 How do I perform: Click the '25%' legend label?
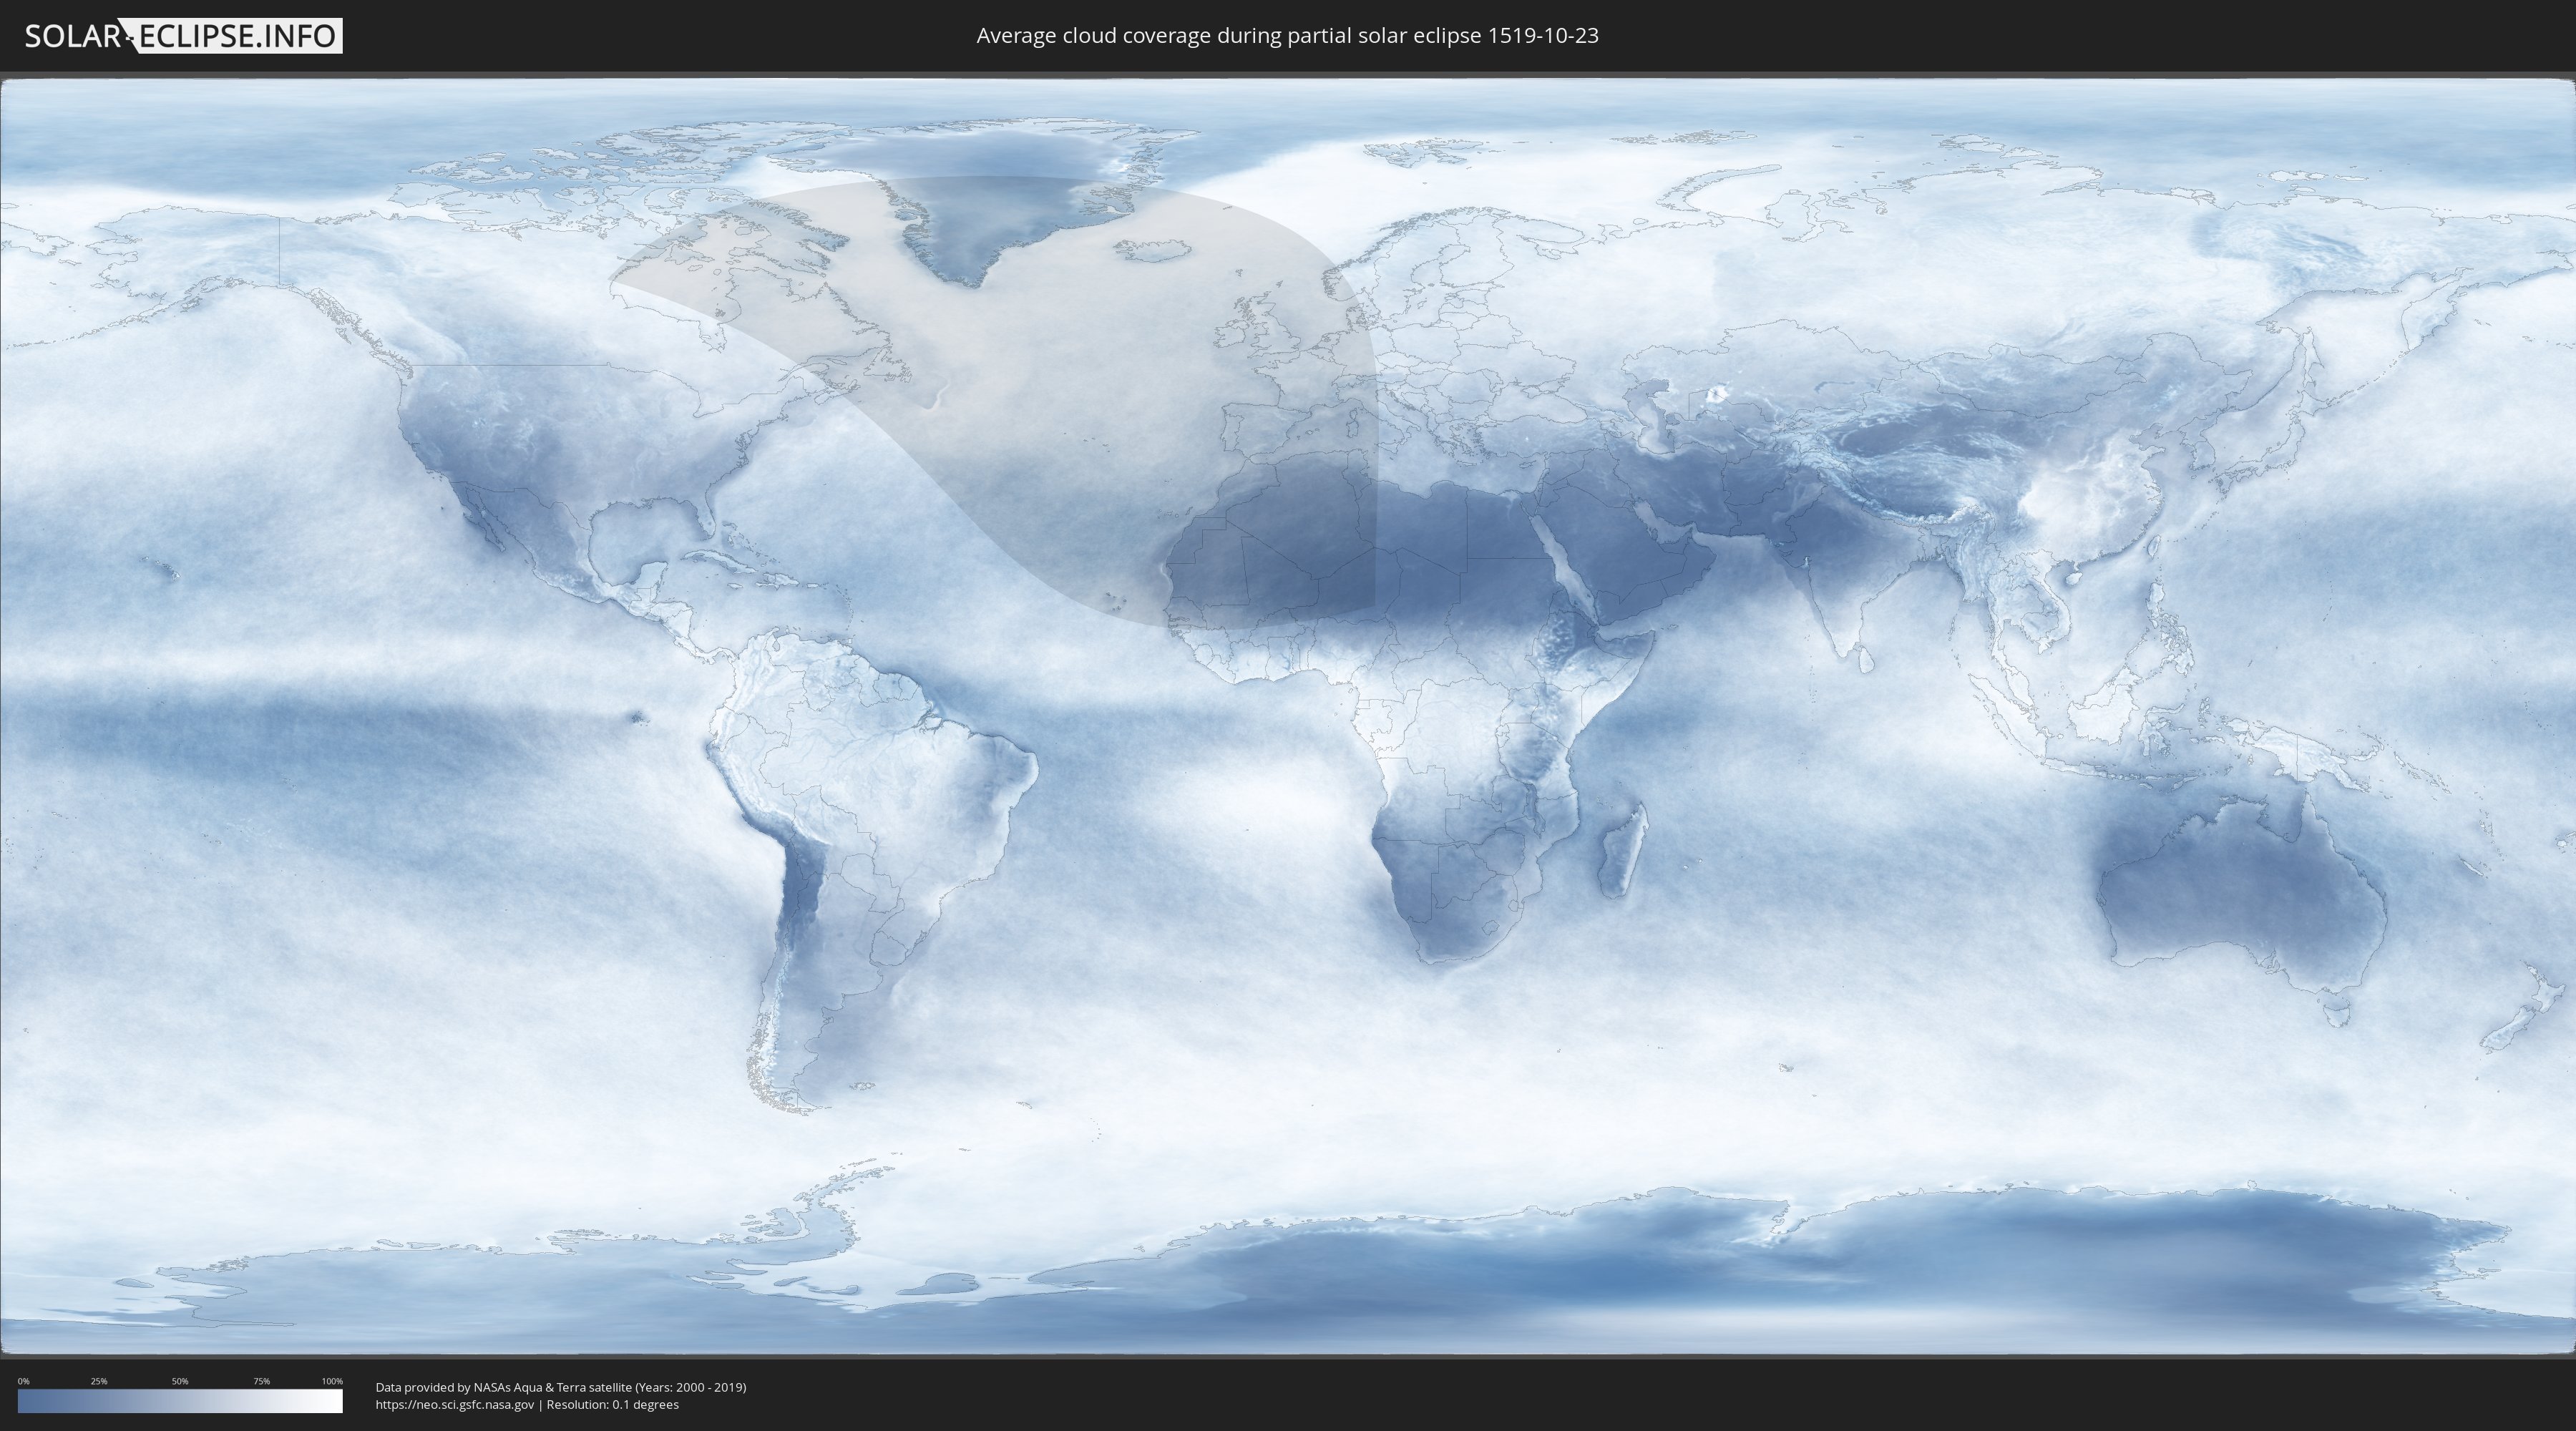point(99,1381)
